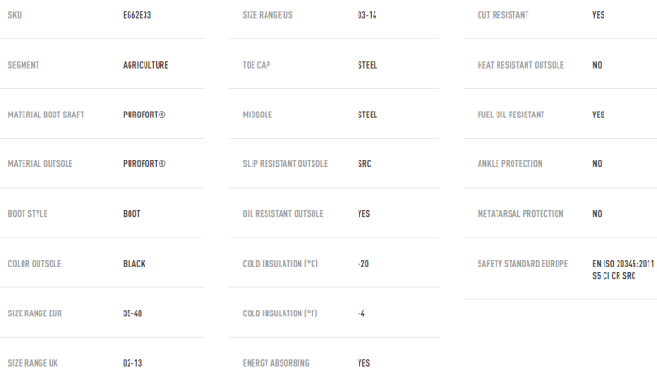The height and width of the screenshot is (382, 657).
Task: Click the Heat Resistant Outsole label
Action: 521,65
